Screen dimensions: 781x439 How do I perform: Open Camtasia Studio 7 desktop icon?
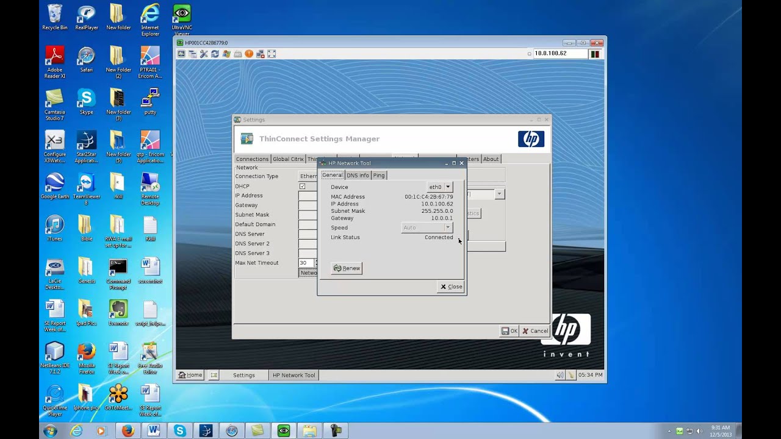pyautogui.click(x=55, y=104)
